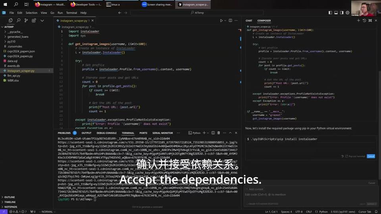Open the Help menu
This screenshot has width=381, height=214.
click(83, 13)
